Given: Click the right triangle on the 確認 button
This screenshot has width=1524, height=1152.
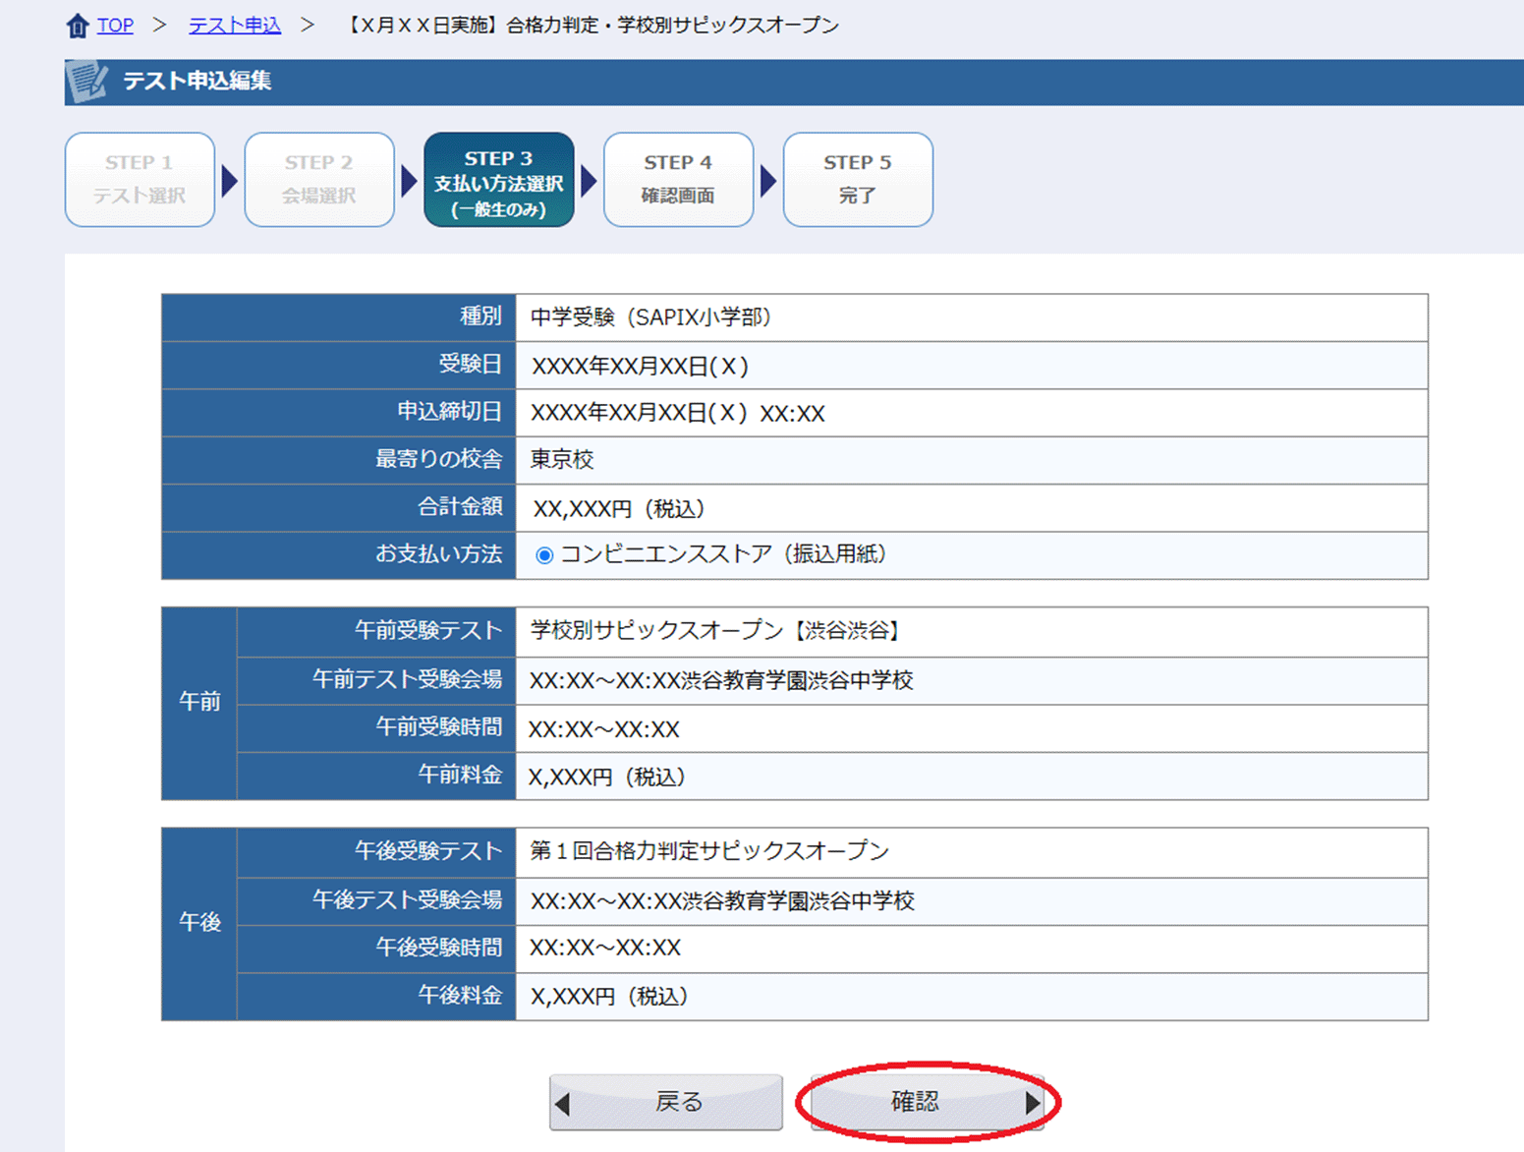Looking at the screenshot, I should [x=1032, y=1103].
